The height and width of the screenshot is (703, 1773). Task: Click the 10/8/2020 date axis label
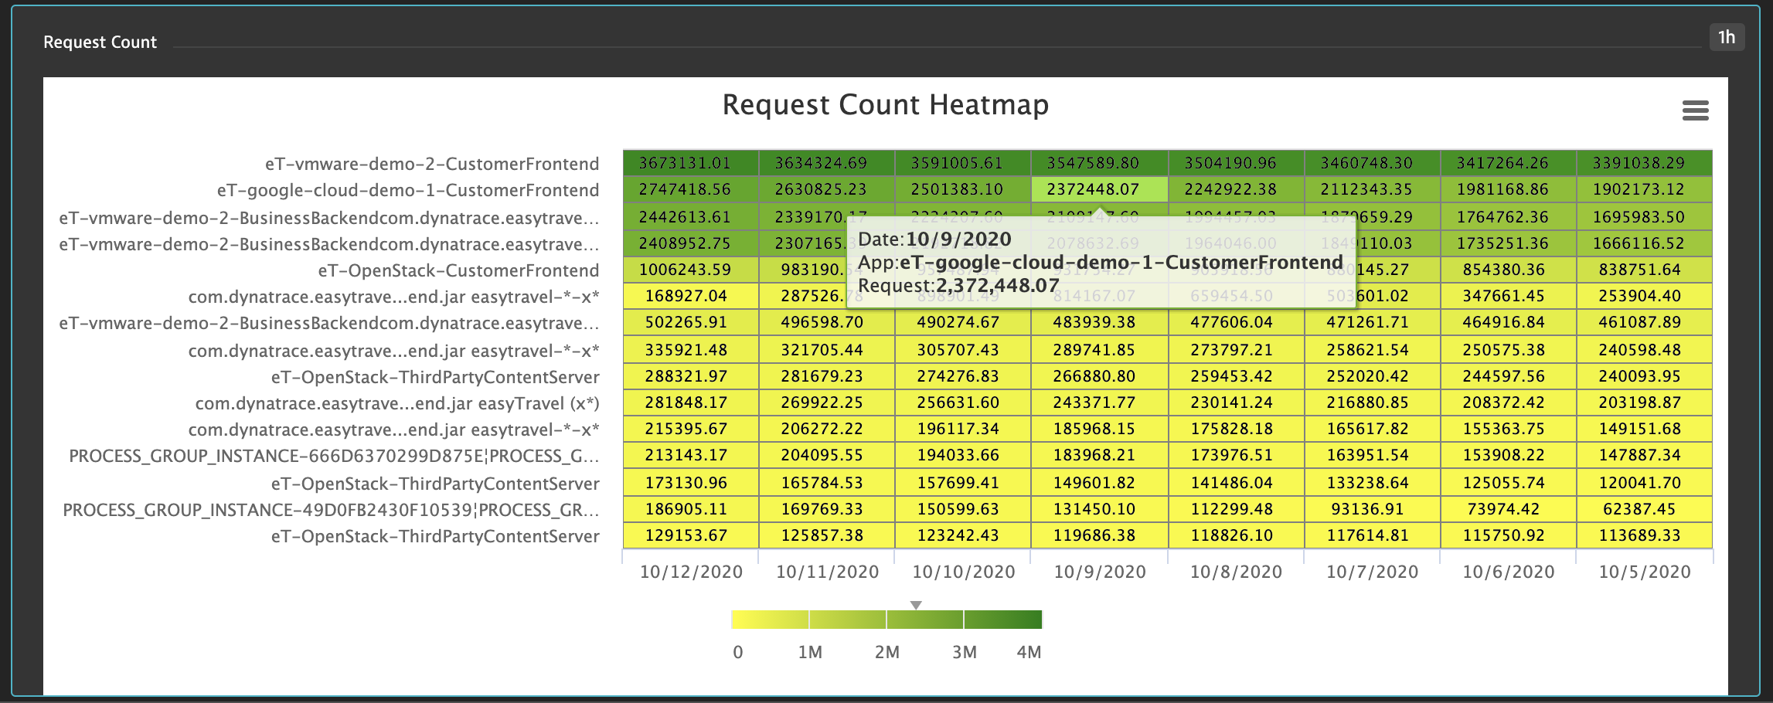[1236, 572]
